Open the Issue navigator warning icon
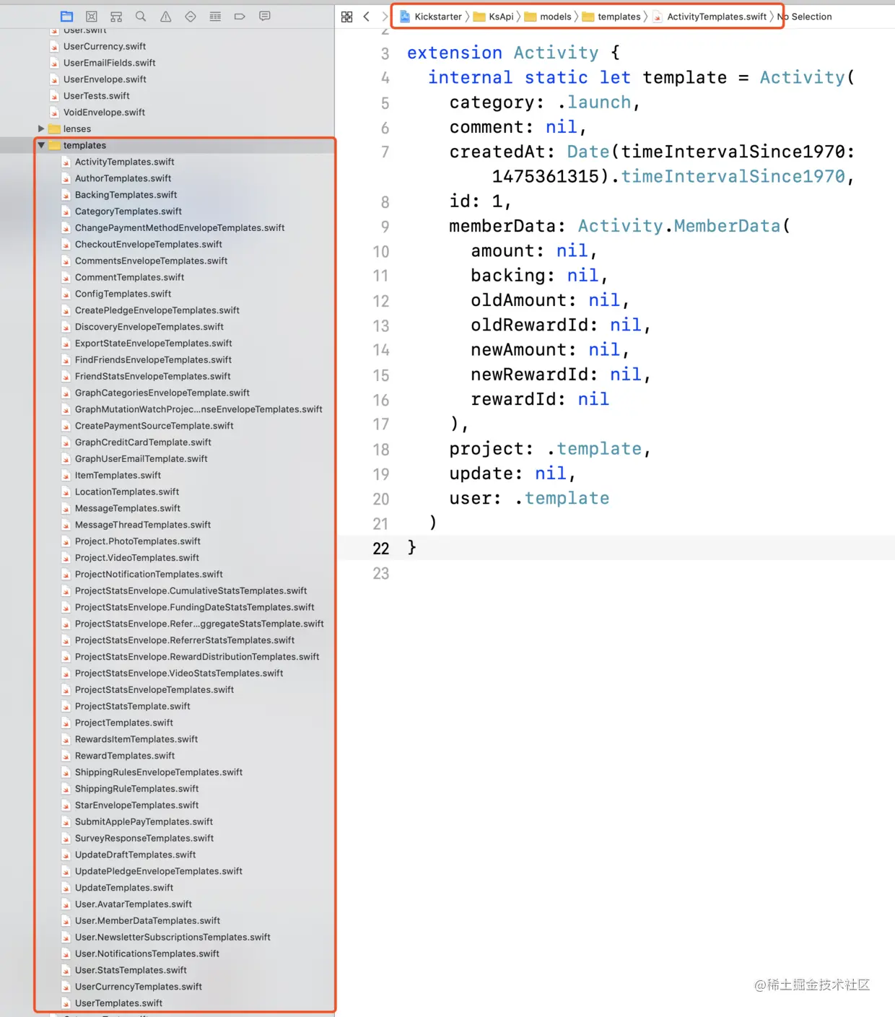The image size is (895, 1017). point(166,16)
